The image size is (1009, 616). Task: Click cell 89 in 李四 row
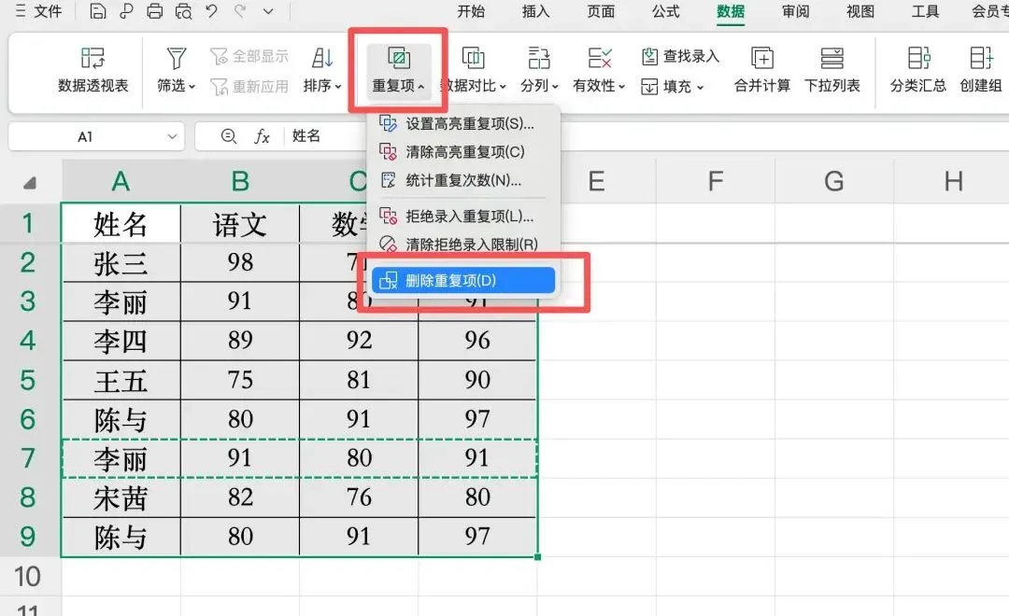point(240,341)
